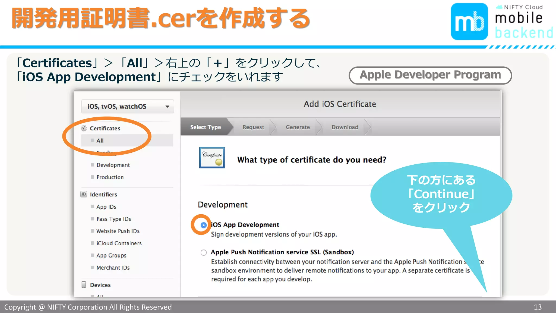Image resolution: width=556 pixels, height=313 pixels.
Task: Click the Add iOS Certificate title
Action: point(340,104)
